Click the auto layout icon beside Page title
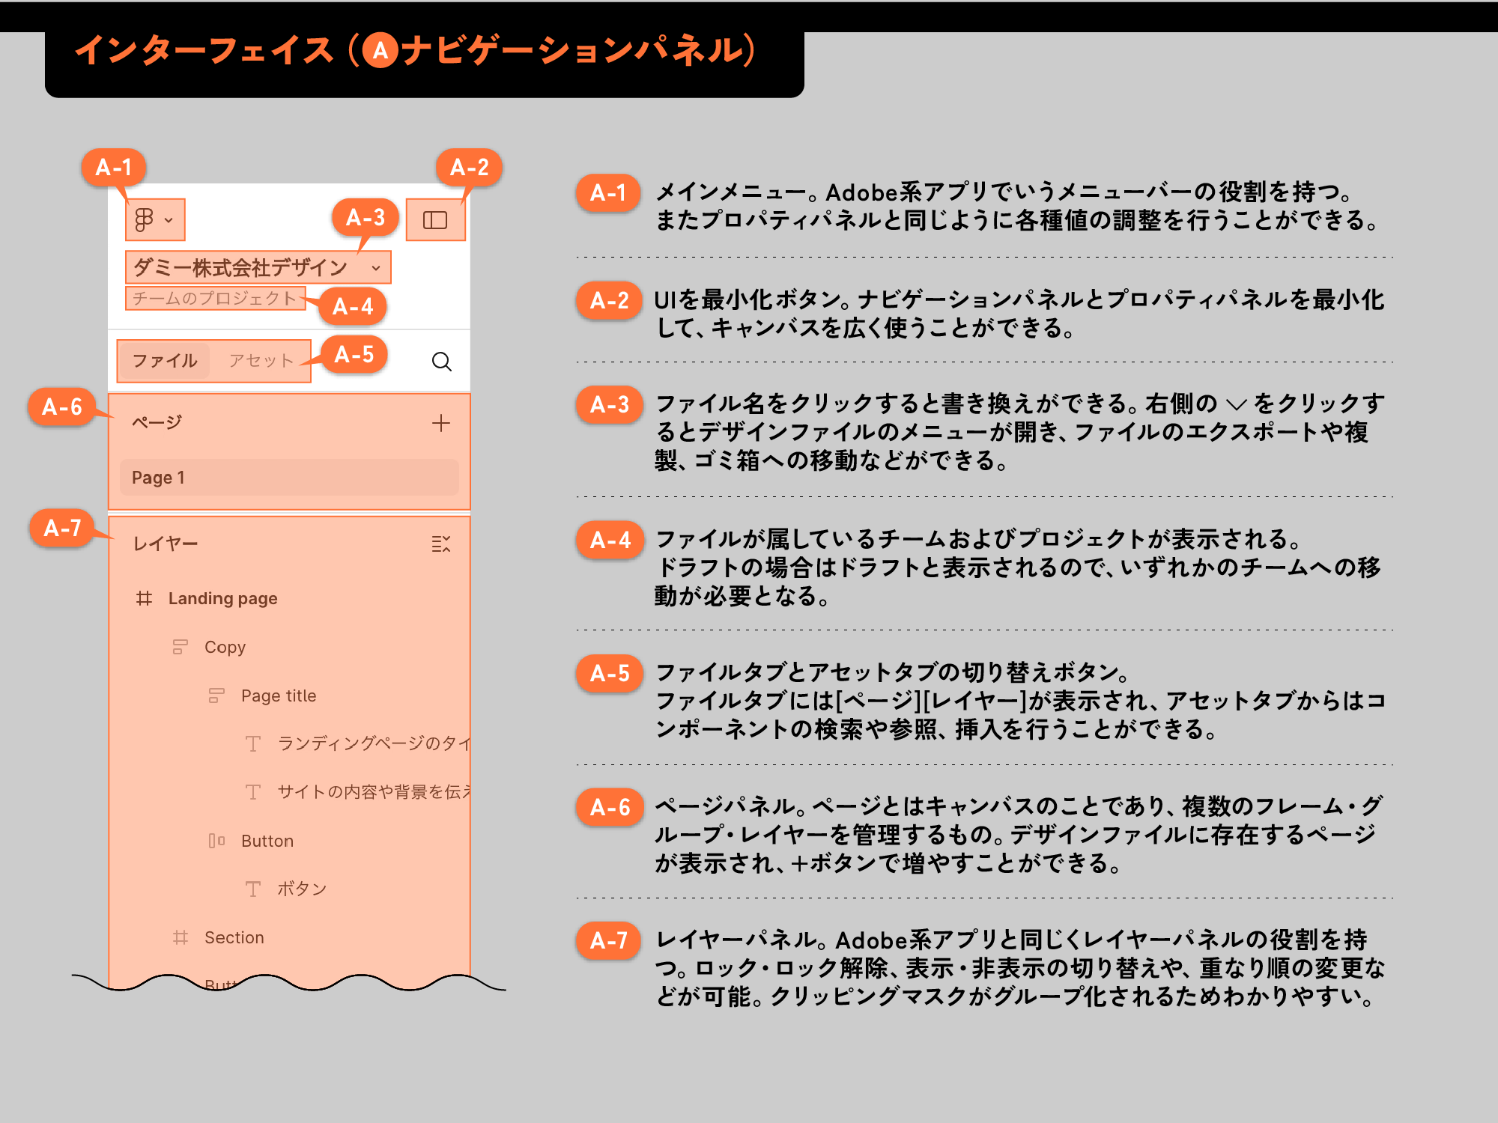 click(x=216, y=696)
